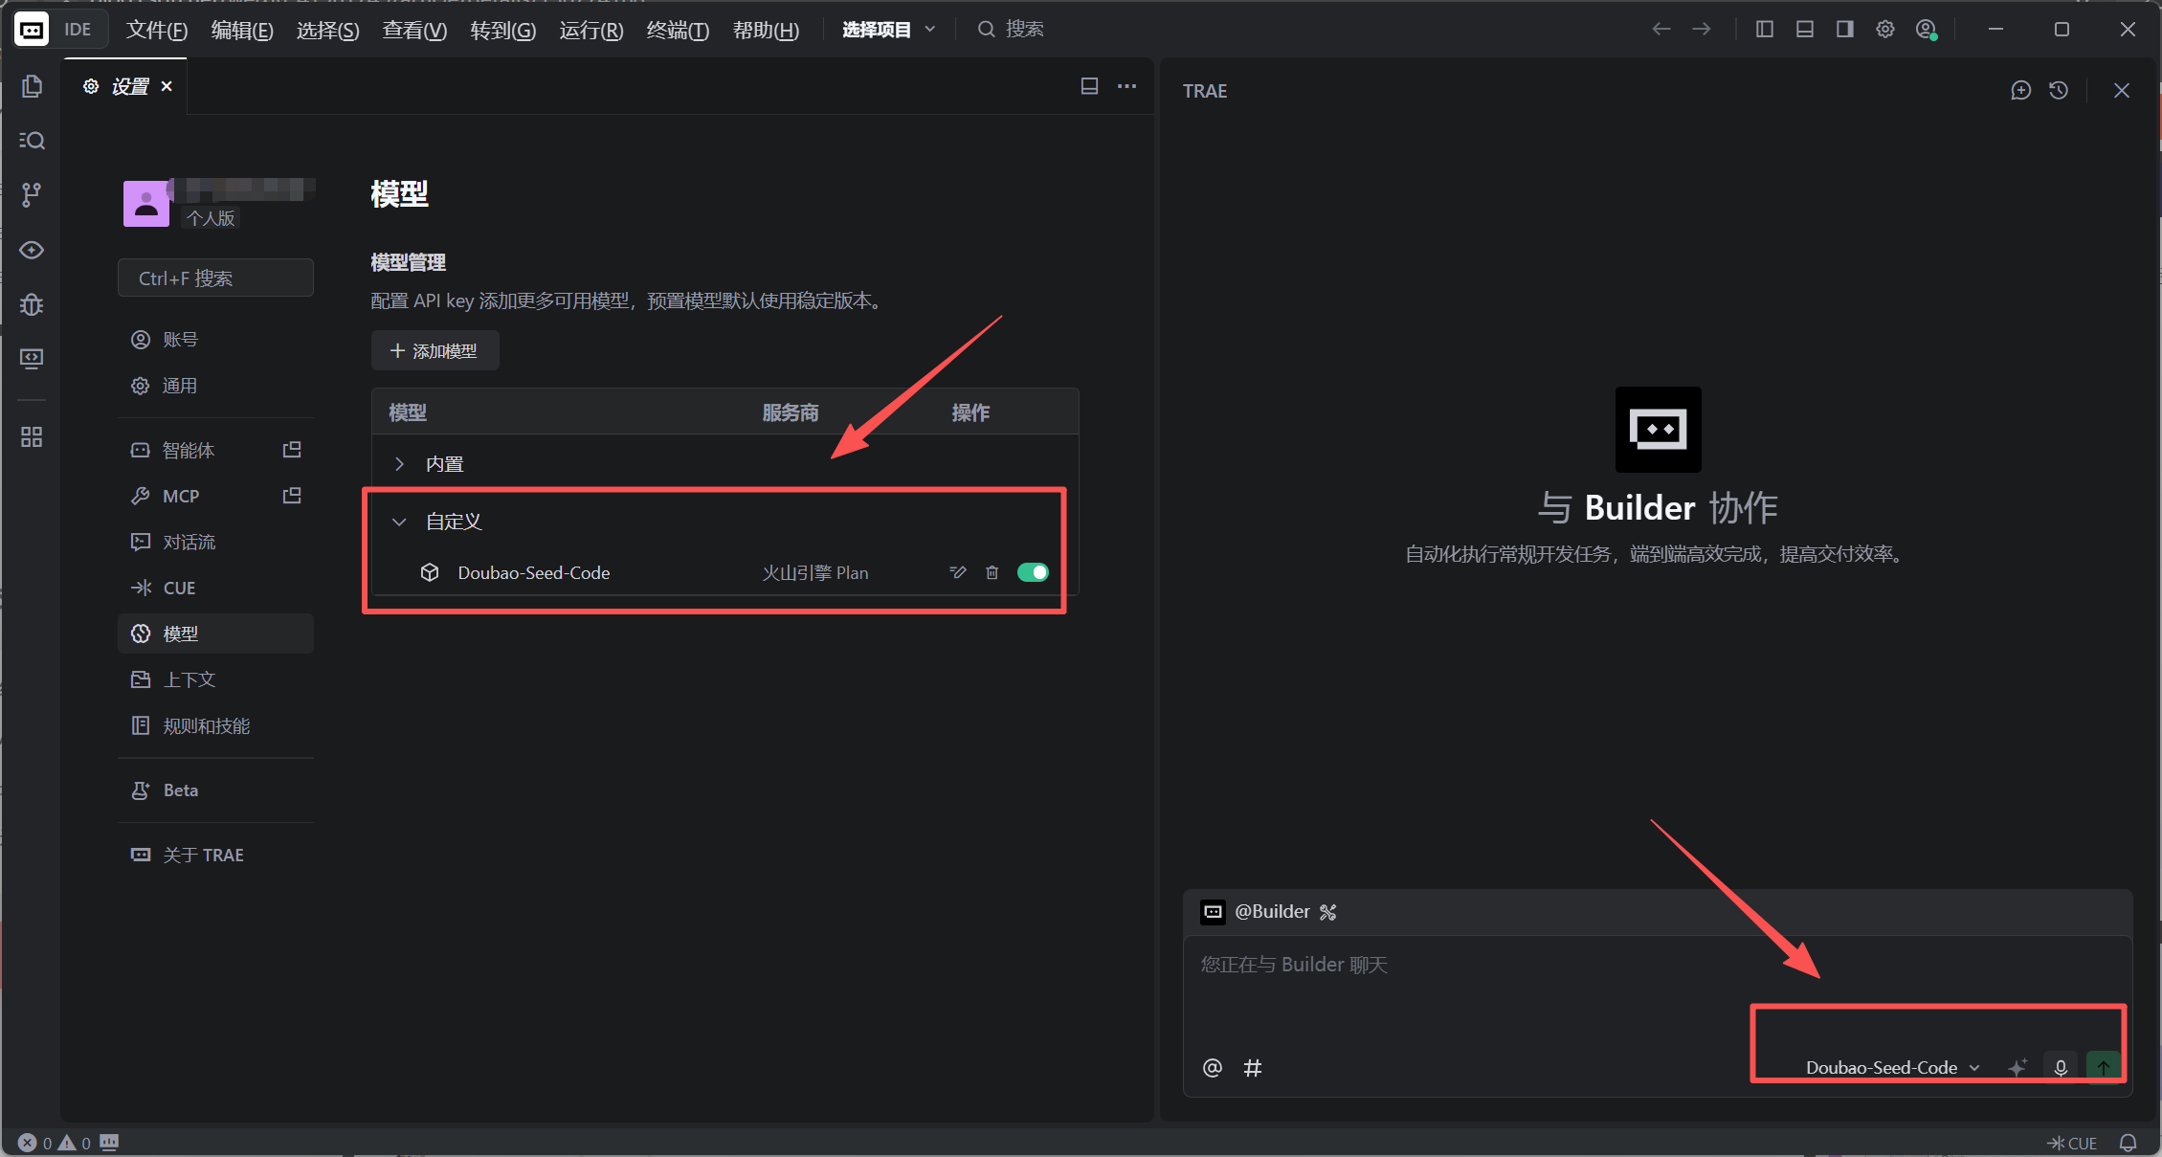Edit the Doubao-Seed-Code model entry

(x=957, y=572)
